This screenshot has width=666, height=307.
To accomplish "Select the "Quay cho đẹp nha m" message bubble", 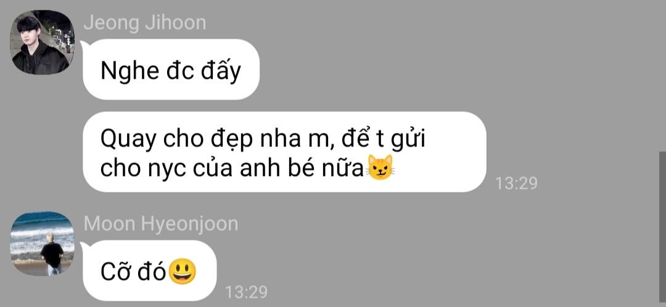I will (284, 152).
